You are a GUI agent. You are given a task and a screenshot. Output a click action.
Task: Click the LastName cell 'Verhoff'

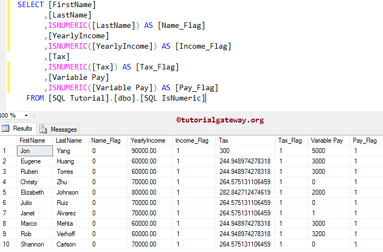pyautogui.click(x=70, y=234)
